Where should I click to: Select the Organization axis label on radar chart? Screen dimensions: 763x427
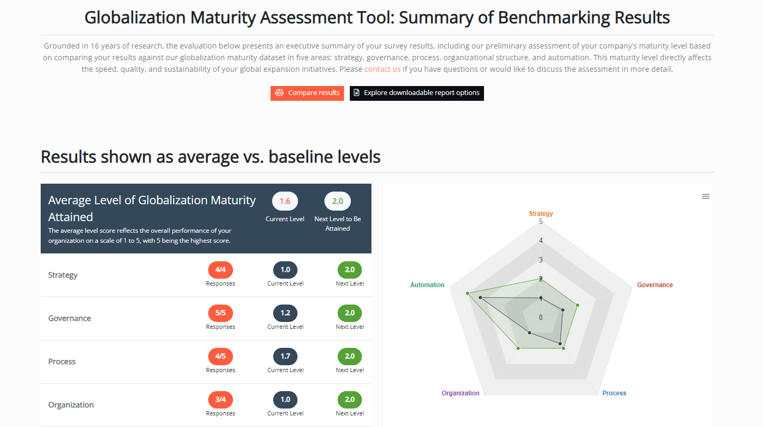point(460,393)
